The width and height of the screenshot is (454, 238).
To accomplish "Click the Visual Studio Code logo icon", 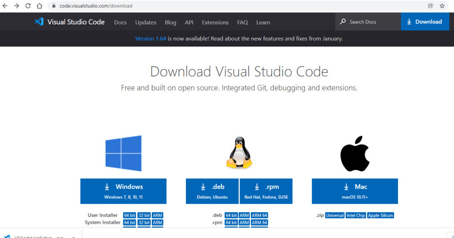I will click(x=39, y=22).
